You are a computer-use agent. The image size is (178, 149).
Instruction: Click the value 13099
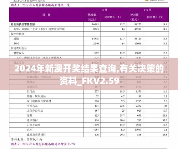pyautogui.click(x=138, y=43)
